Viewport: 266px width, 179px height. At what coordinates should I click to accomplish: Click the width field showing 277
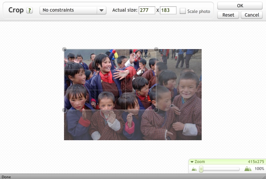tap(147, 10)
